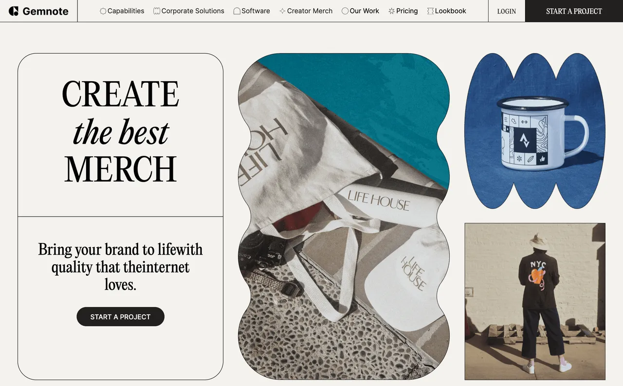Select the NYC jacket photo
623x386 pixels.
coord(535,301)
